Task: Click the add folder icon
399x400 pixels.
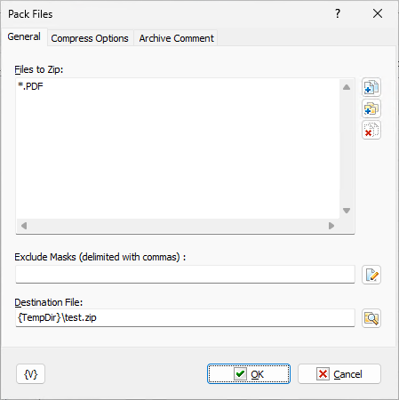Action: click(x=371, y=108)
